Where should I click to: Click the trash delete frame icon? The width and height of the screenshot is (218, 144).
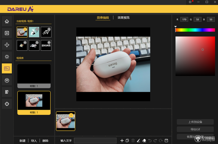(133, 140)
